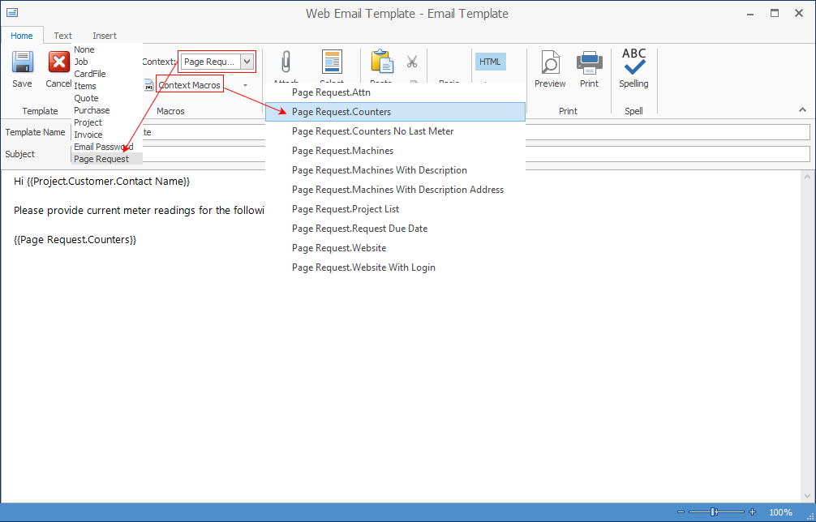Choose the Page Request.Attn macro
The image size is (816, 522).
point(396,92)
